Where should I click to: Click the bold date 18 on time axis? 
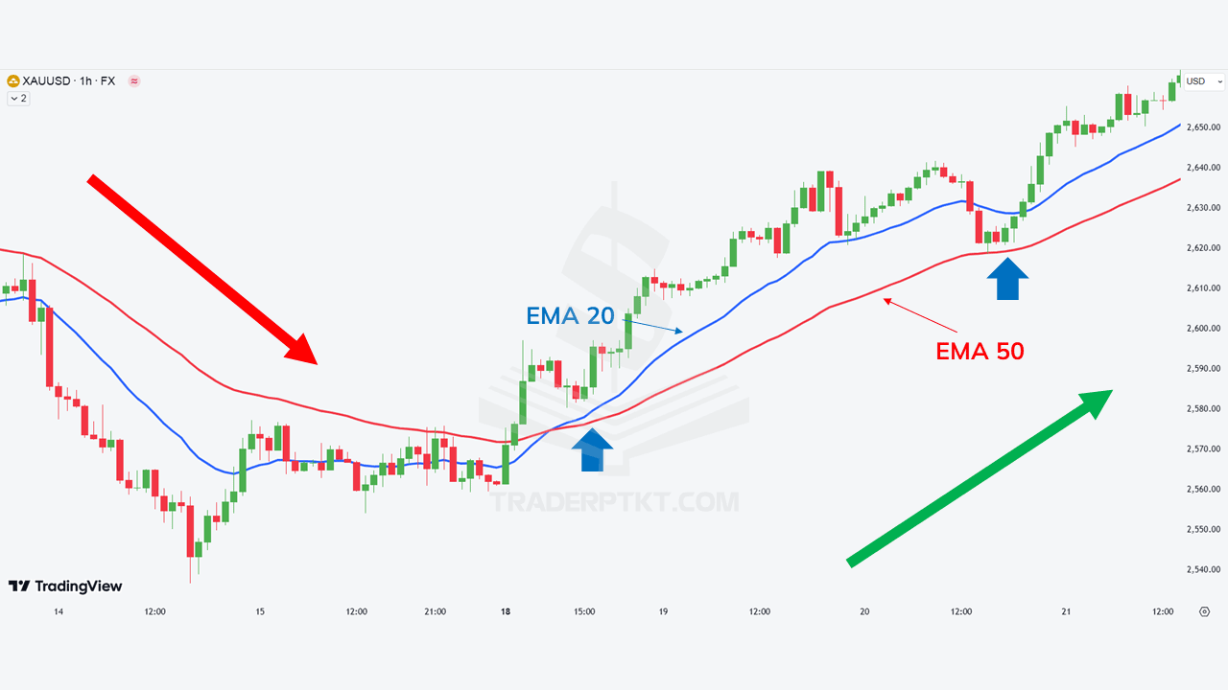point(506,611)
